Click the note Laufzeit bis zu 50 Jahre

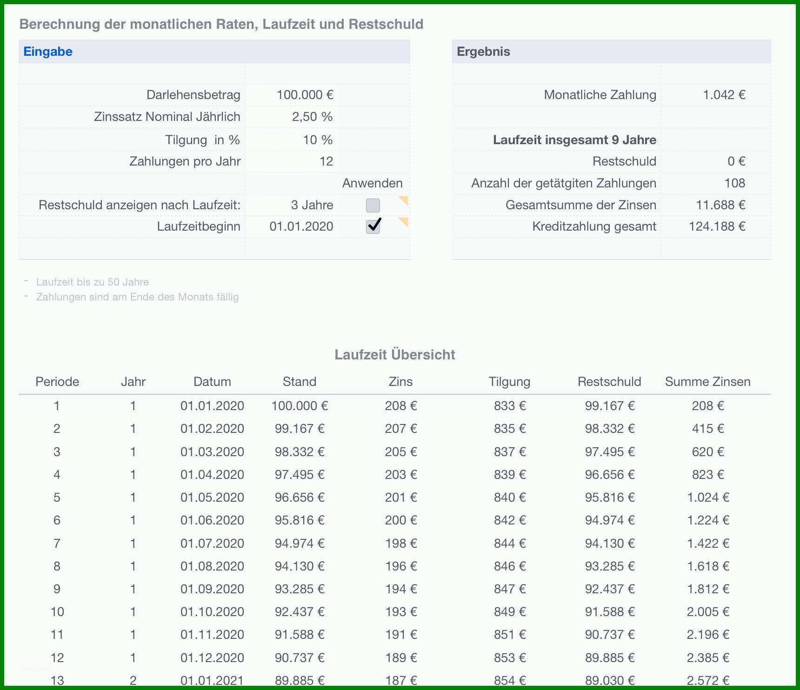(x=93, y=282)
